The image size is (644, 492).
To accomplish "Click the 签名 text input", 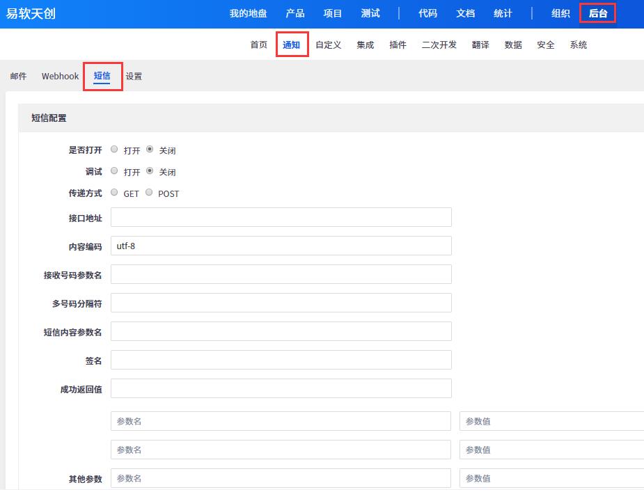I will (x=281, y=360).
